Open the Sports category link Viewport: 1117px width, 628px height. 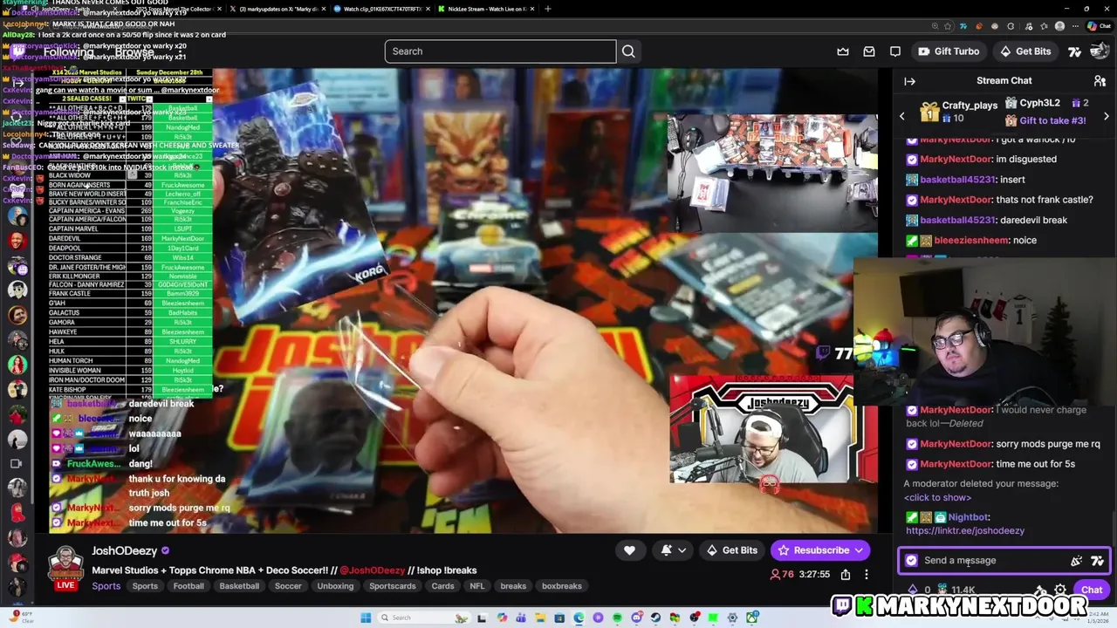coord(106,586)
